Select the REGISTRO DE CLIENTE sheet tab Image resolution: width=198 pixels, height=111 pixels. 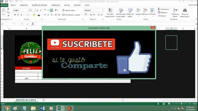(26, 100)
